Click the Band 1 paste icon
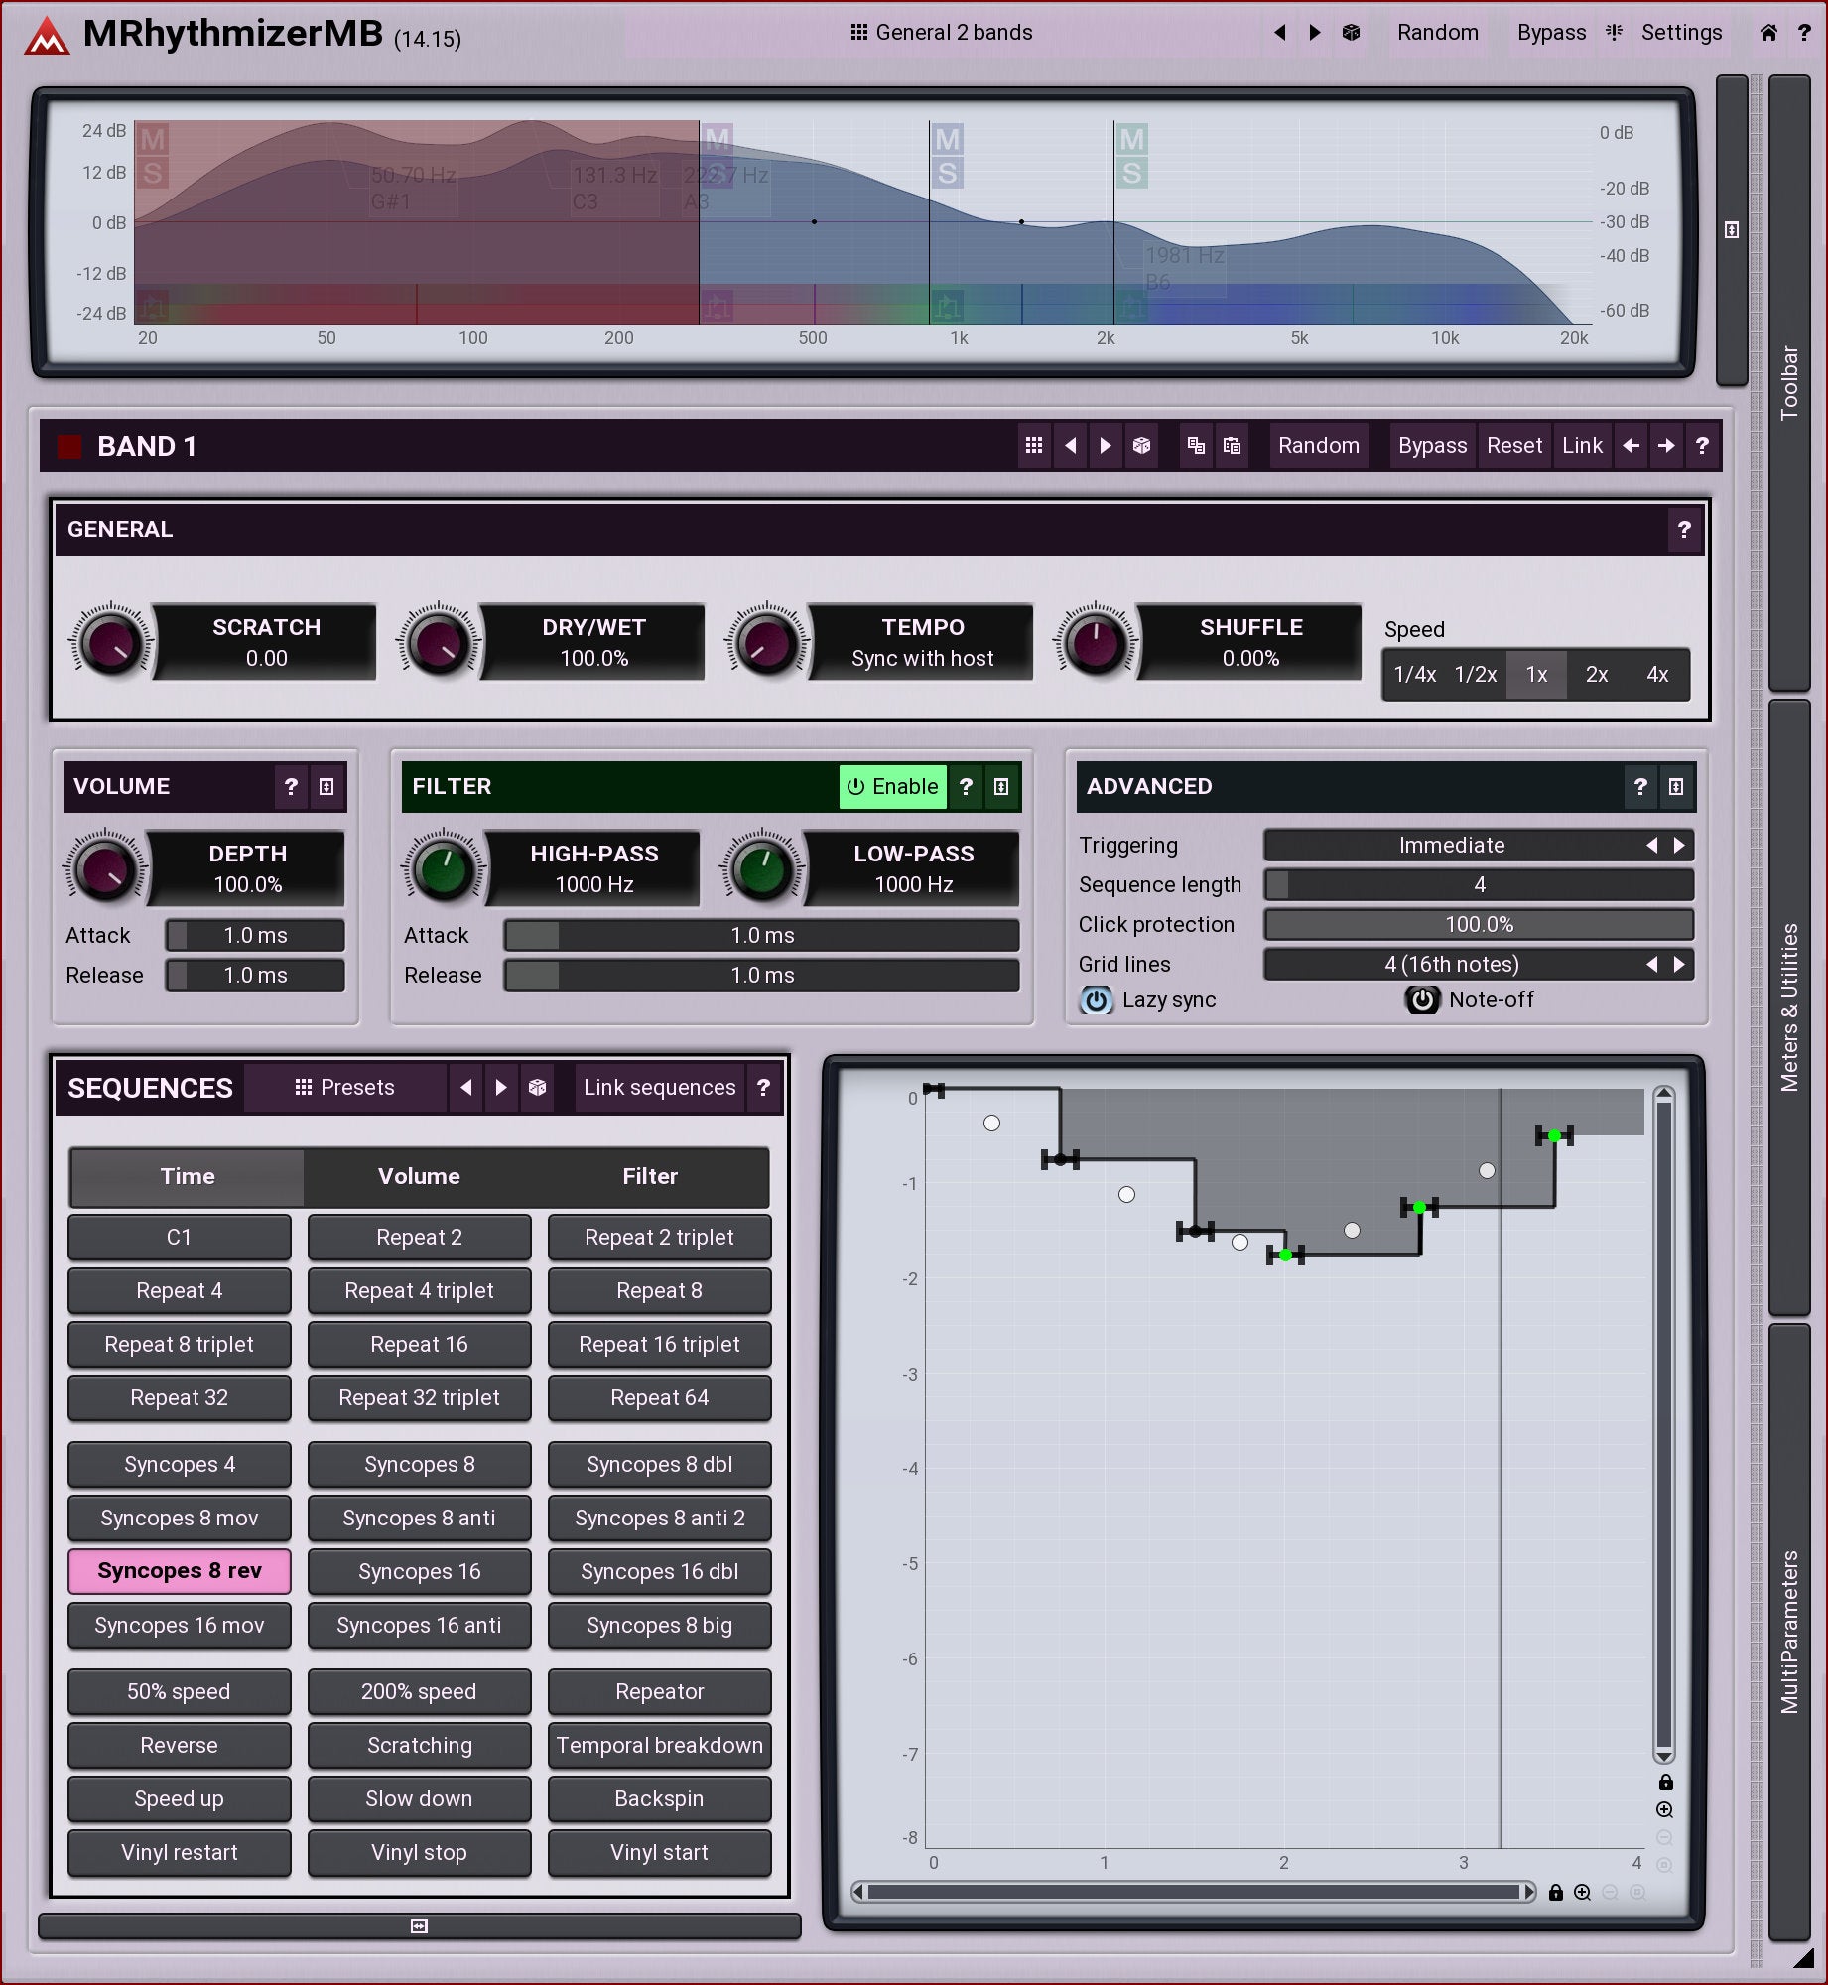The height and width of the screenshot is (1985, 1828). (1232, 446)
